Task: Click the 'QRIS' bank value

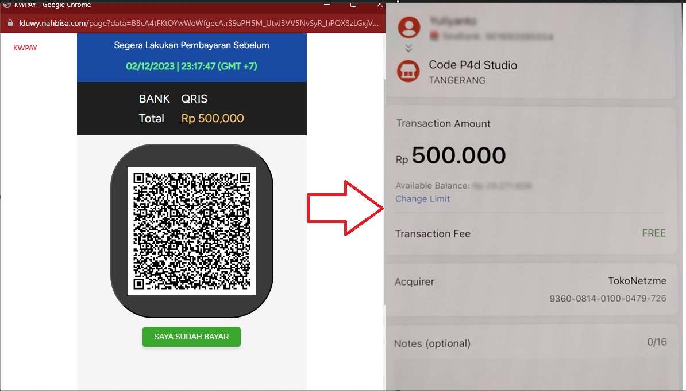Action: click(x=194, y=99)
